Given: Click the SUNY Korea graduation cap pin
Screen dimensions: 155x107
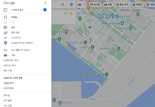Looking at the screenshot, I should click(x=131, y=28).
